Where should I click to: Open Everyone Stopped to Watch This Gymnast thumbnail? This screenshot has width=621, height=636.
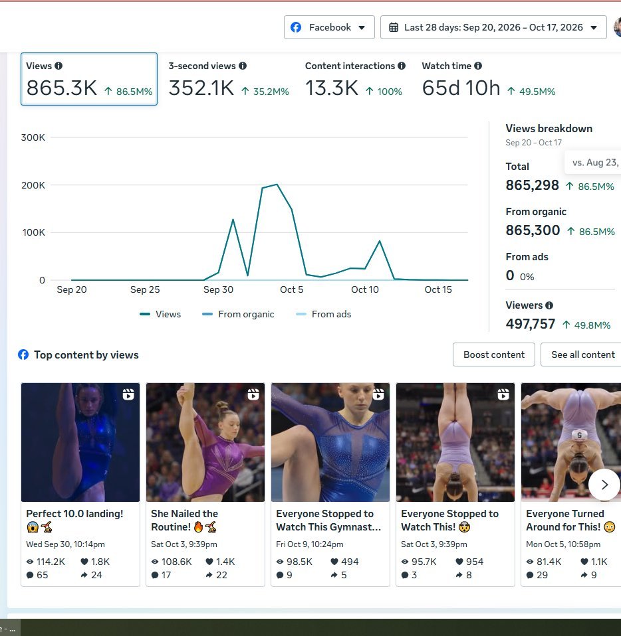pos(330,442)
